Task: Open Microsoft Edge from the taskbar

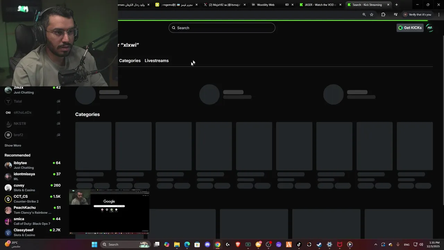Action: [x=187, y=244]
